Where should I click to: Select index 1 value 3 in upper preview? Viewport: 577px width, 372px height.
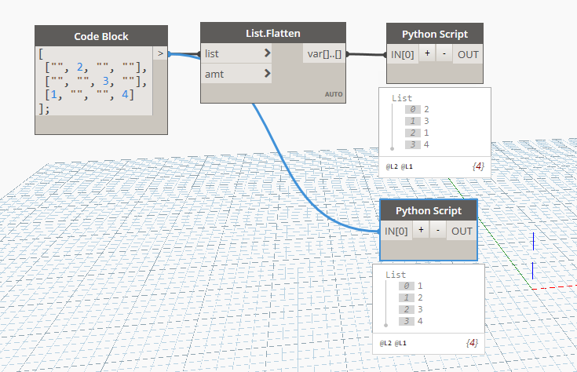click(418, 121)
